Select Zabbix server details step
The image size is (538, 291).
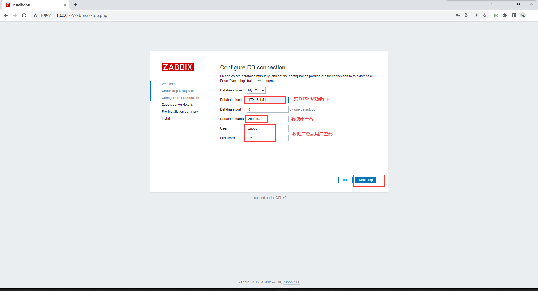[x=177, y=105]
